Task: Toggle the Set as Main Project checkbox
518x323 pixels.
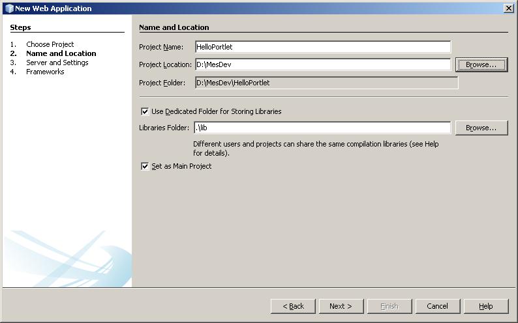Action: point(145,166)
